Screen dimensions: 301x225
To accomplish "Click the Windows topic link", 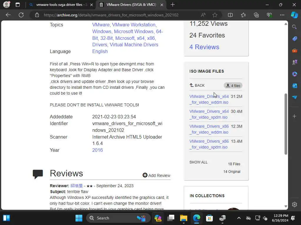I will click(x=102, y=31).
